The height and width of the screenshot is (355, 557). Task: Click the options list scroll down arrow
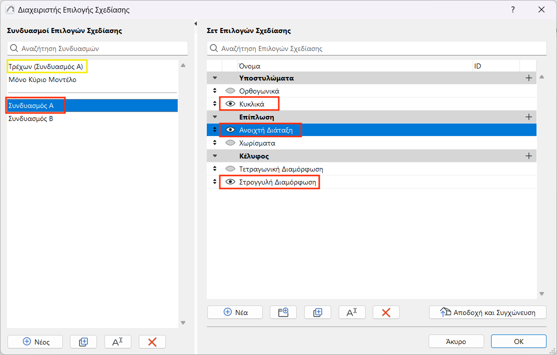pos(542,293)
